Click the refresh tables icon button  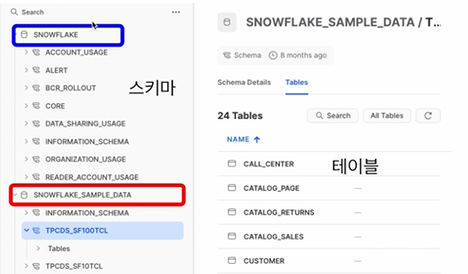coord(428,115)
